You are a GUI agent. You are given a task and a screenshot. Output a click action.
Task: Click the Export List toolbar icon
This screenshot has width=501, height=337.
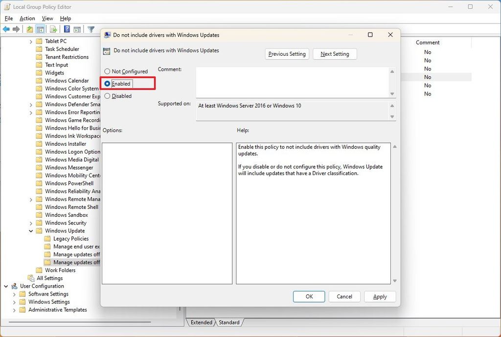(x=53, y=29)
